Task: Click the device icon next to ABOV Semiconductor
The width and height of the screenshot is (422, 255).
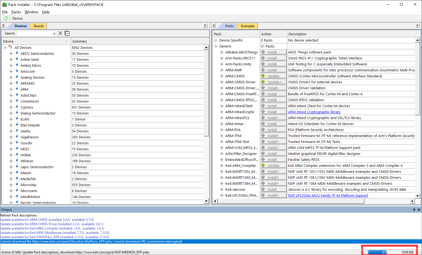Action: pyautogui.click(x=17, y=53)
